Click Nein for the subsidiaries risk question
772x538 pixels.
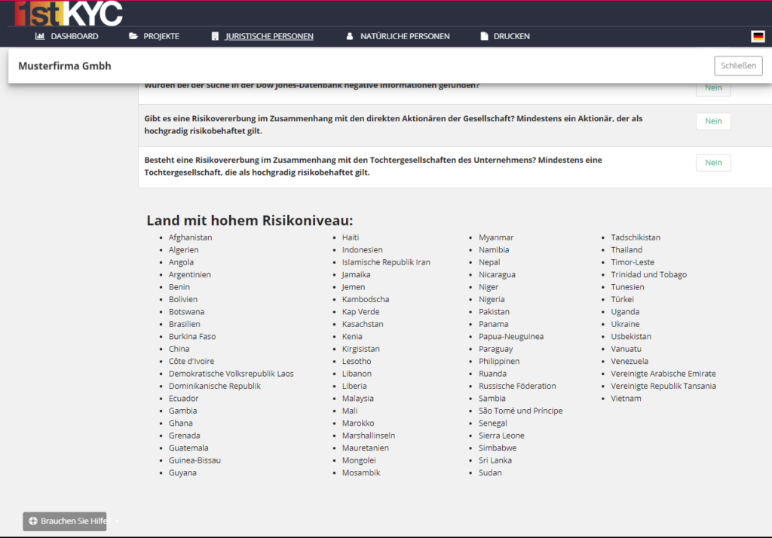[713, 163]
